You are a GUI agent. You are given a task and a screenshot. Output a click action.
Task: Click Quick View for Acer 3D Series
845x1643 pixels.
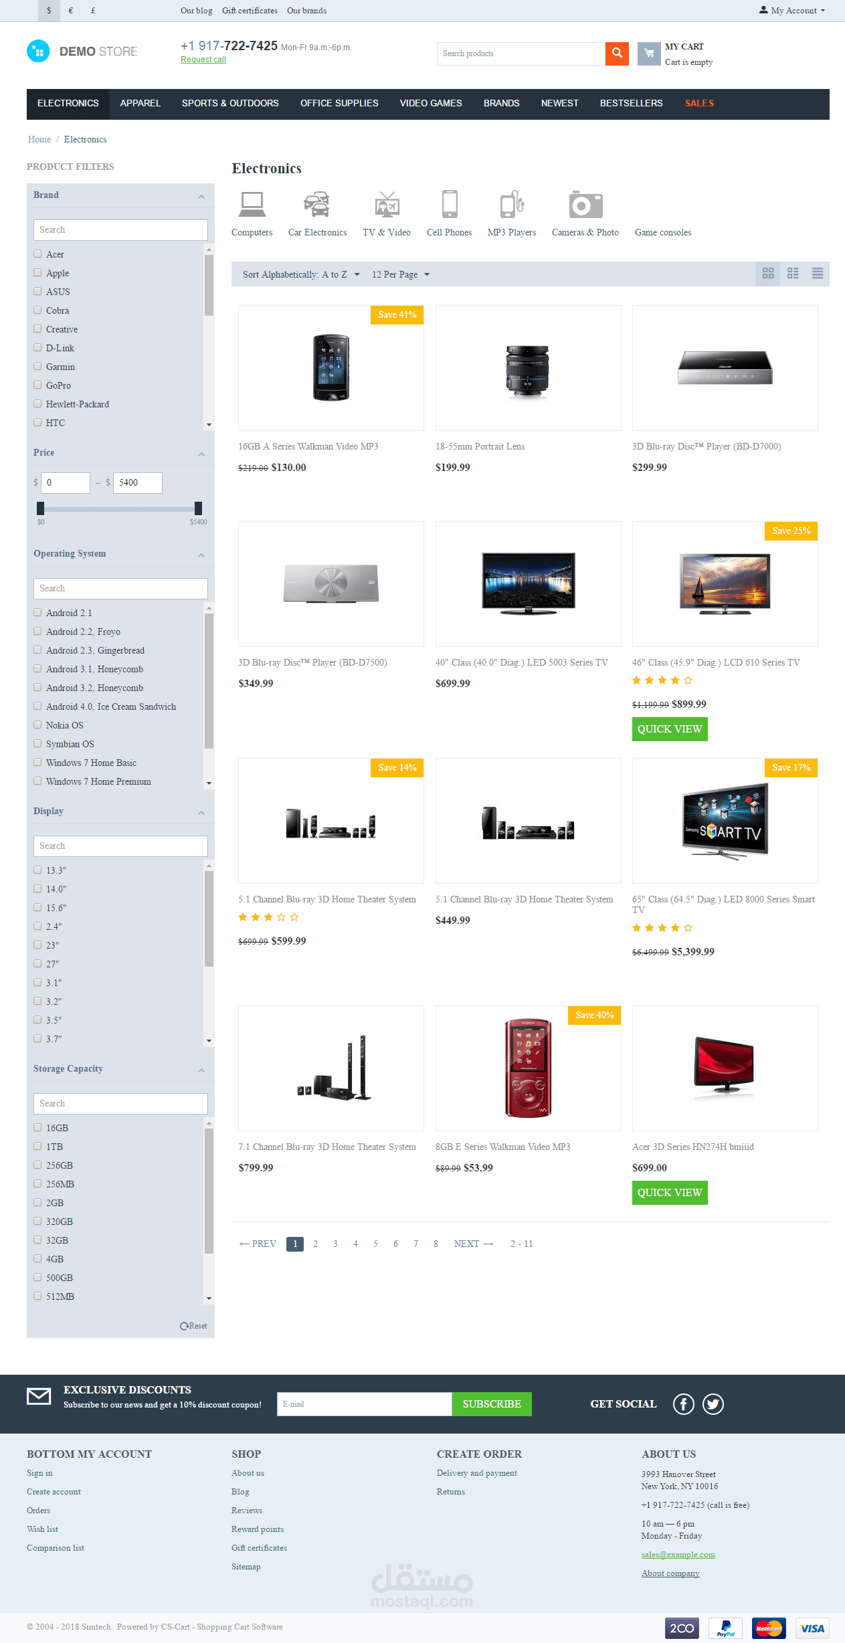click(670, 1193)
